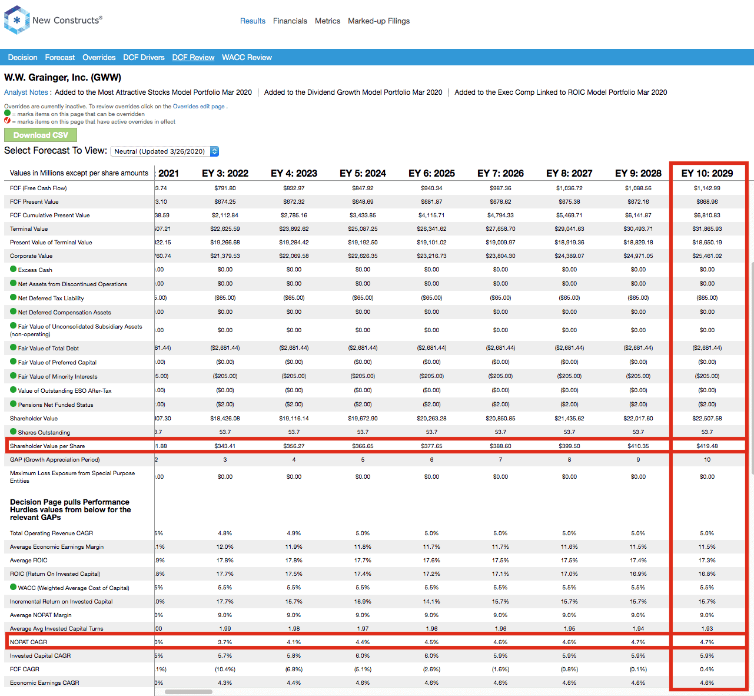Click green dot beside Value of Outstanding ESO After-Tax

pyautogui.click(x=13, y=390)
